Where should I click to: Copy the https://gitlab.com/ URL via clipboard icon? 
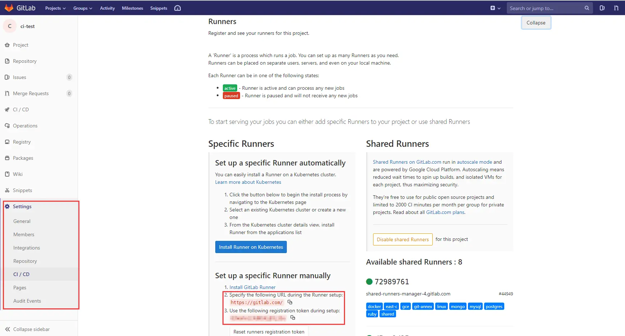[290, 302]
